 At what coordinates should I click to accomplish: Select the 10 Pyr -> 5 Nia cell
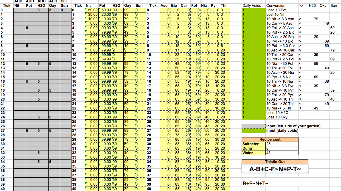tap(282, 77)
